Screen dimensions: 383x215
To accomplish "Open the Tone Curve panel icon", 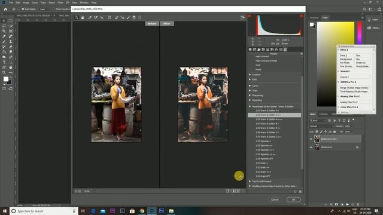I will pyautogui.click(x=254, y=49).
